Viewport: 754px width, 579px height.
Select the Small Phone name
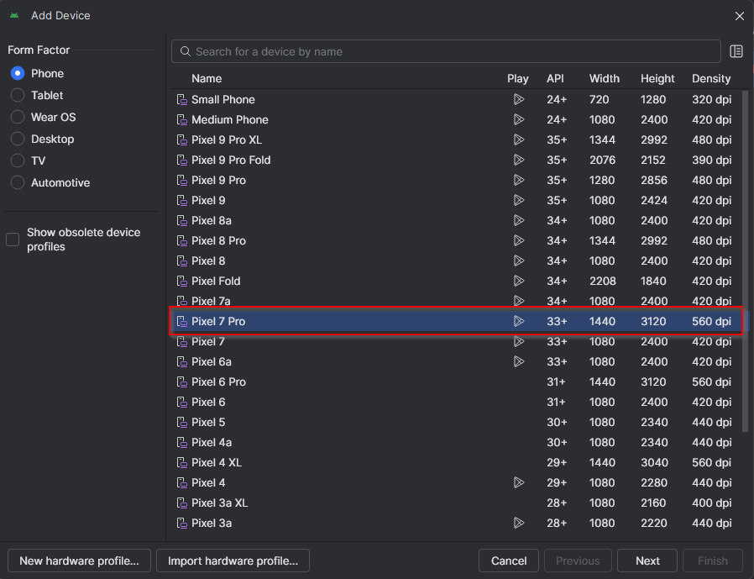pyautogui.click(x=223, y=100)
